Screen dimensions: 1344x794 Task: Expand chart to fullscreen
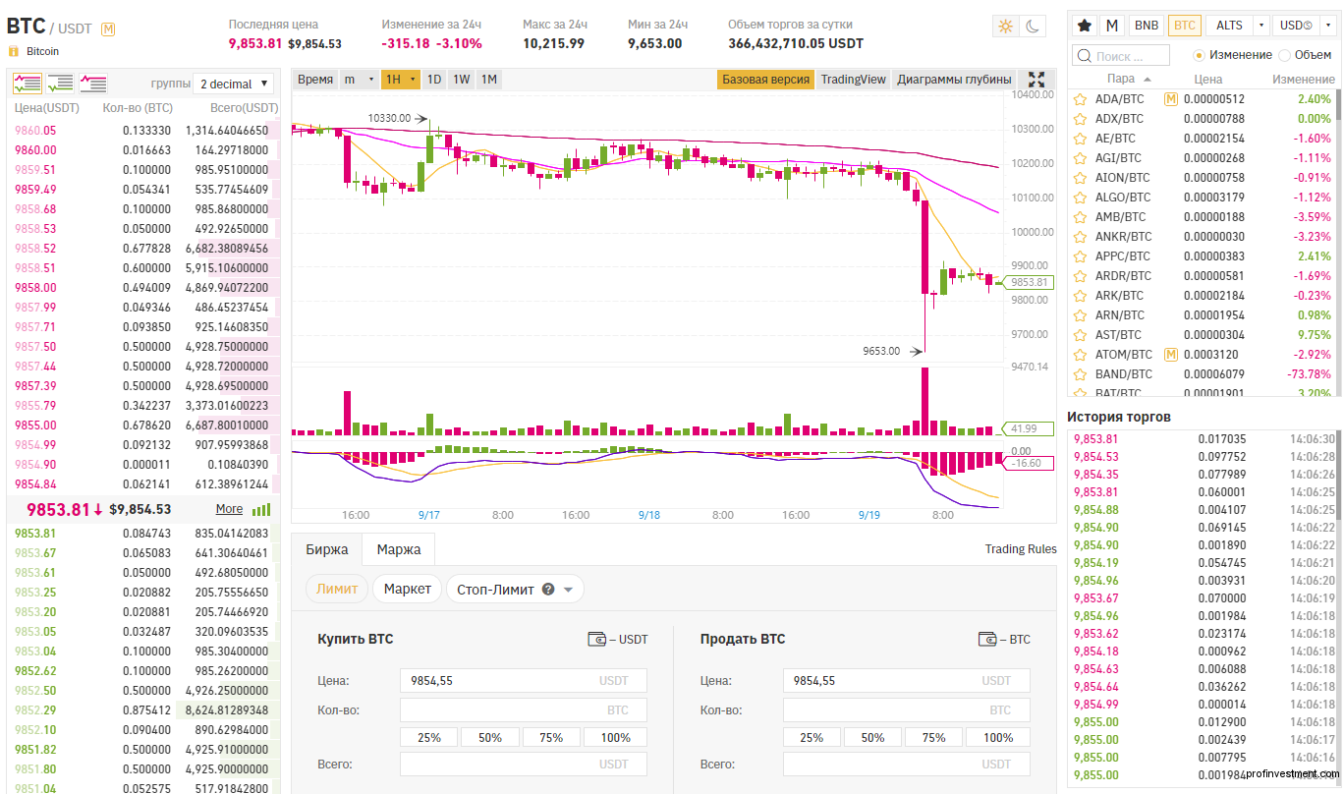coord(1036,80)
